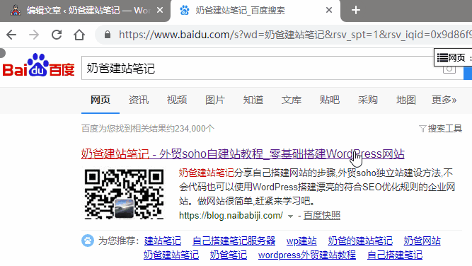Open the 采购 results tab
Image resolution: width=472 pixels, height=266 pixels.
(367, 100)
